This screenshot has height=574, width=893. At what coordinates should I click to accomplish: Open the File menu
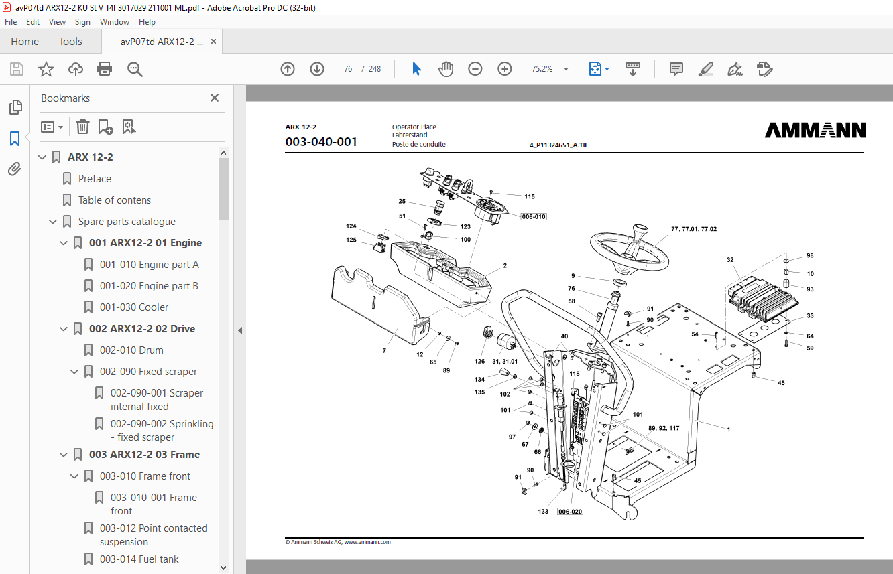click(x=11, y=22)
